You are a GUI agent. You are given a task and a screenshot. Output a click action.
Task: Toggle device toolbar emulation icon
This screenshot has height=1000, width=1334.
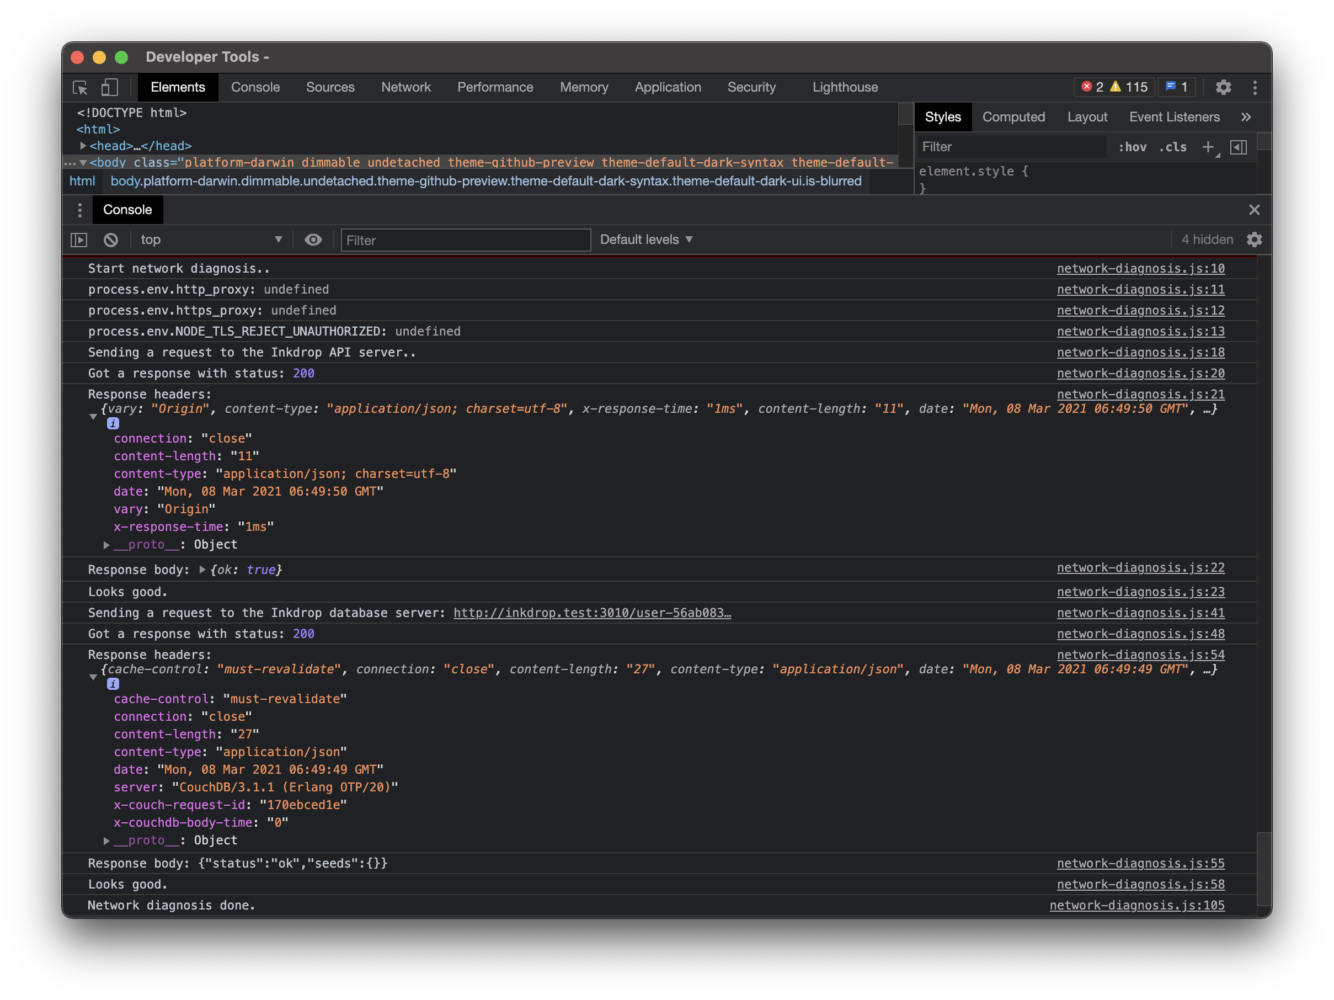109,87
